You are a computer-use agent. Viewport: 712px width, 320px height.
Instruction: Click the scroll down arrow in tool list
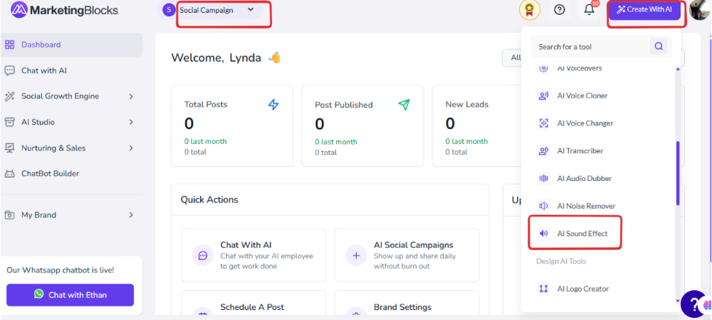pyautogui.click(x=678, y=301)
